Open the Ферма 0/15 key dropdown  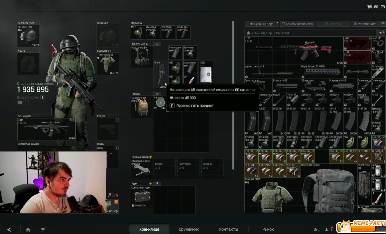pos(164,166)
